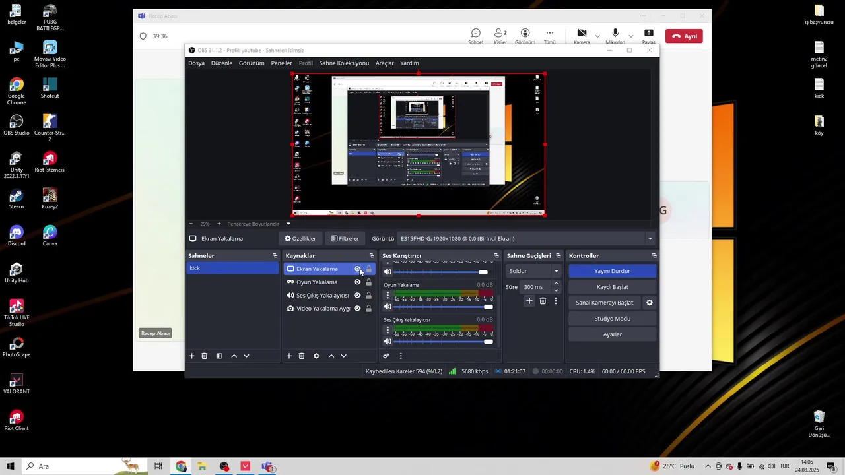Expand camera options arrow in the Teams window
Screen dimensions: 845x475
tap(597, 36)
